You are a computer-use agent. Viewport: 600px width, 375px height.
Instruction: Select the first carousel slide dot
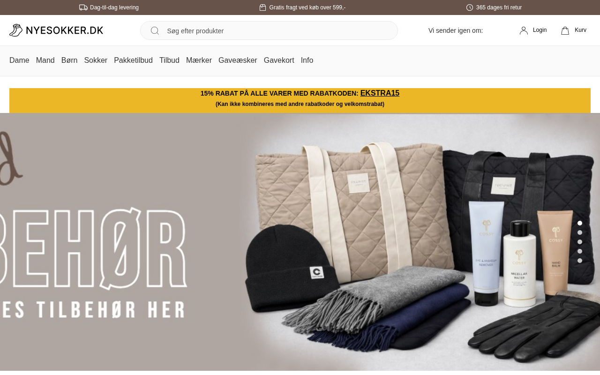(580, 223)
